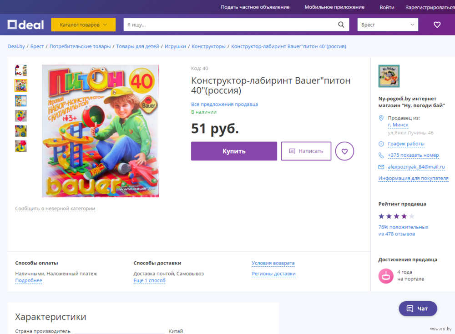Image resolution: width=455 pixels, height=334 pixels.
Task: Click the main Питон 40 product image
Action: pyautogui.click(x=101, y=131)
